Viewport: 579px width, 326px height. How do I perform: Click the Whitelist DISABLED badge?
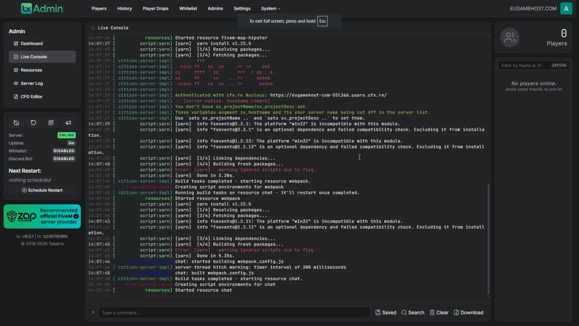pos(64,151)
